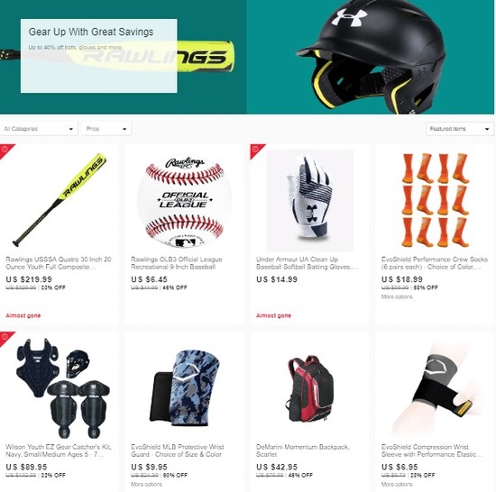Open the DeMarini scarlet backpack image
This screenshot has height=492, width=496.
pyautogui.click(x=309, y=389)
